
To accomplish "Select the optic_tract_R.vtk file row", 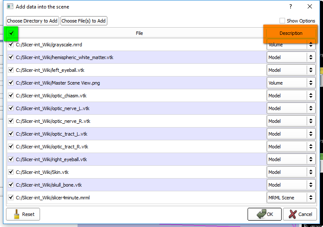I will coord(128,147).
